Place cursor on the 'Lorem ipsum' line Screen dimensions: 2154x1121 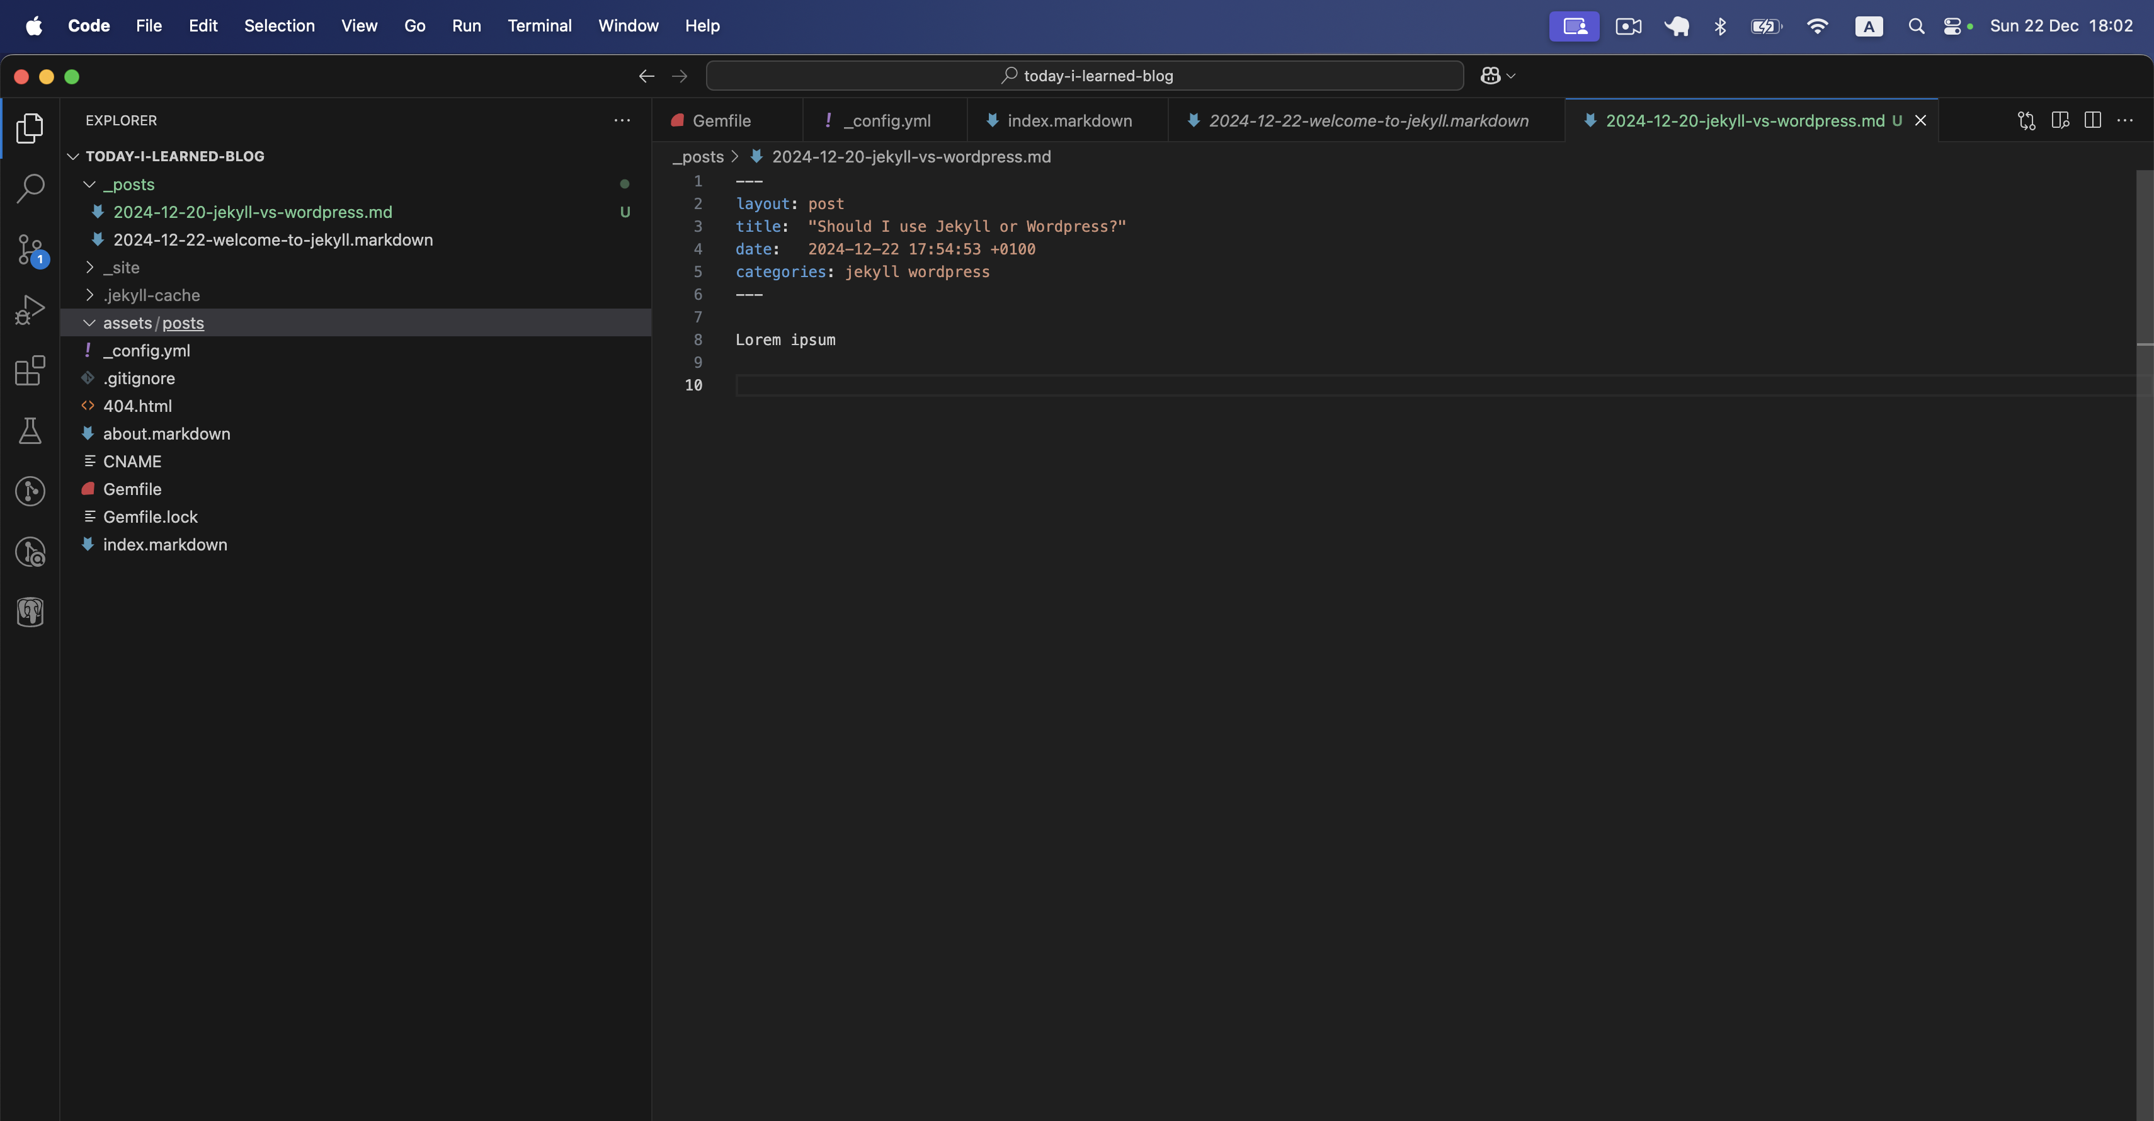785,339
